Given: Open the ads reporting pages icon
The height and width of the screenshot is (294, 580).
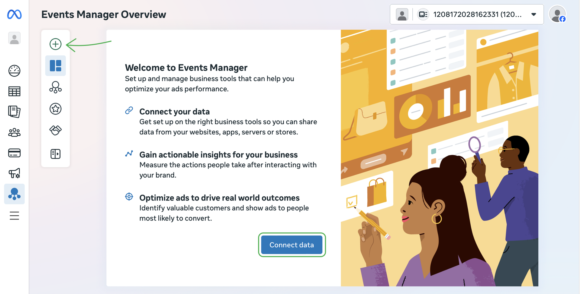Looking at the screenshot, I should [x=14, y=112].
